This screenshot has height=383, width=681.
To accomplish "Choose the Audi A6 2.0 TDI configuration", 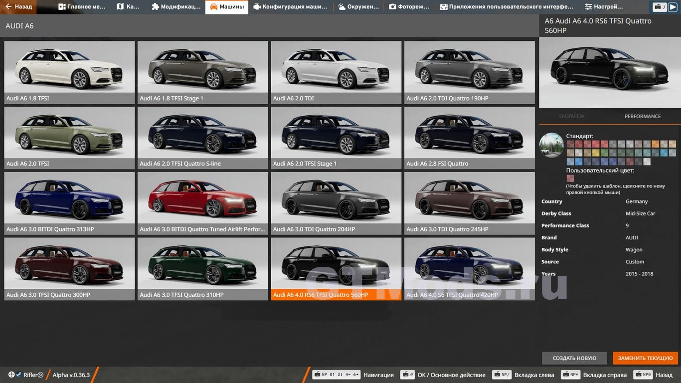I will pyautogui.click(x=336, y=72).
